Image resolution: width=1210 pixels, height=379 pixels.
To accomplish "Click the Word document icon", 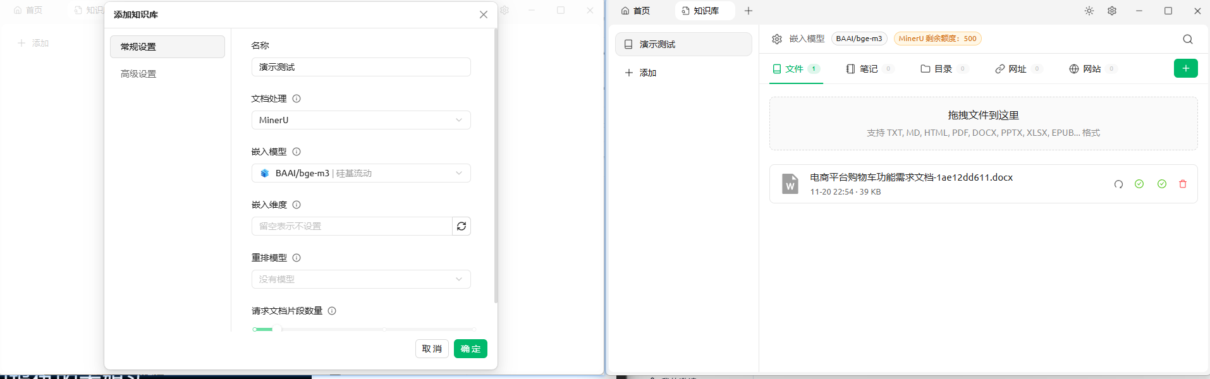I will point(790,184).
